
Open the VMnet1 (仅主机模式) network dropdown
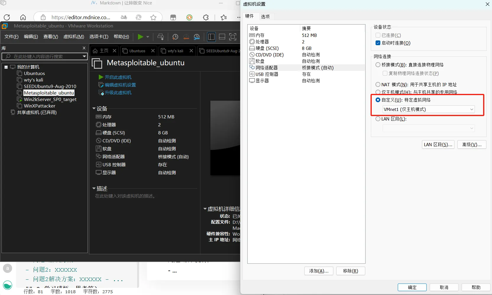[428, 109]
